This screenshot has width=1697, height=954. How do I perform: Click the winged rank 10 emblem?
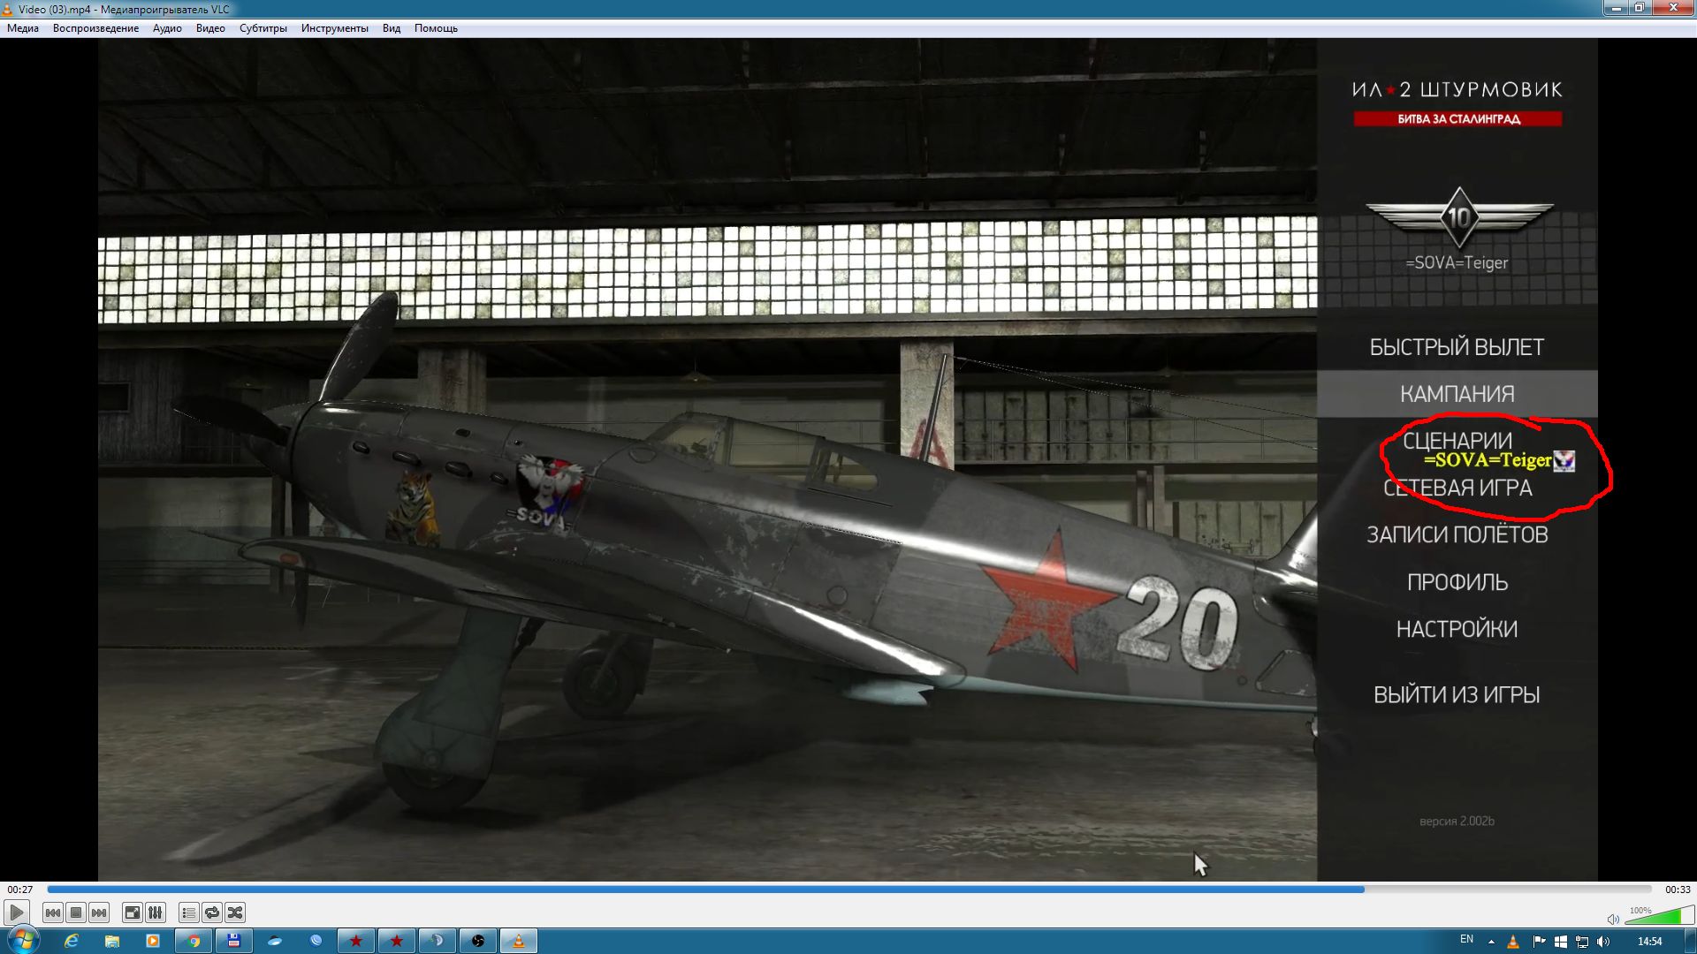[x=1458, y=217]
